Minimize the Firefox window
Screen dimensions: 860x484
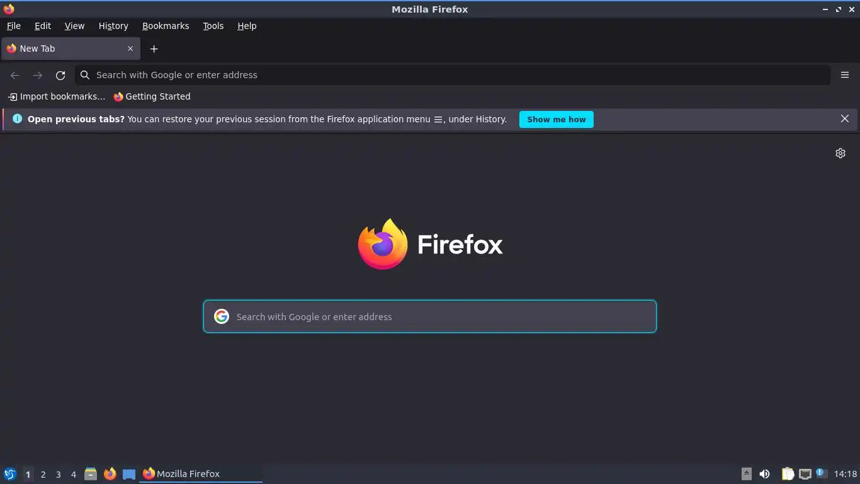pos(825,9)
